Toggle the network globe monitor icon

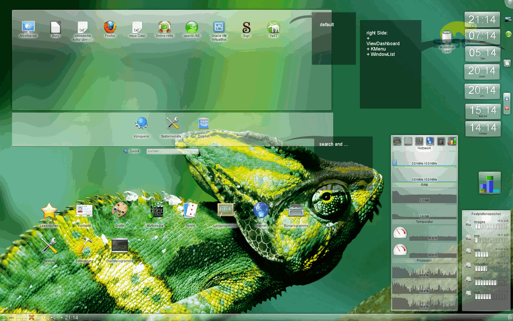pos(430,141)
